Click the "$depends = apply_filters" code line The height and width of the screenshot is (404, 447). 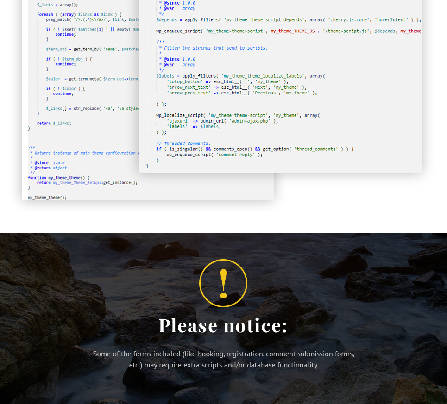click(287, 20)
